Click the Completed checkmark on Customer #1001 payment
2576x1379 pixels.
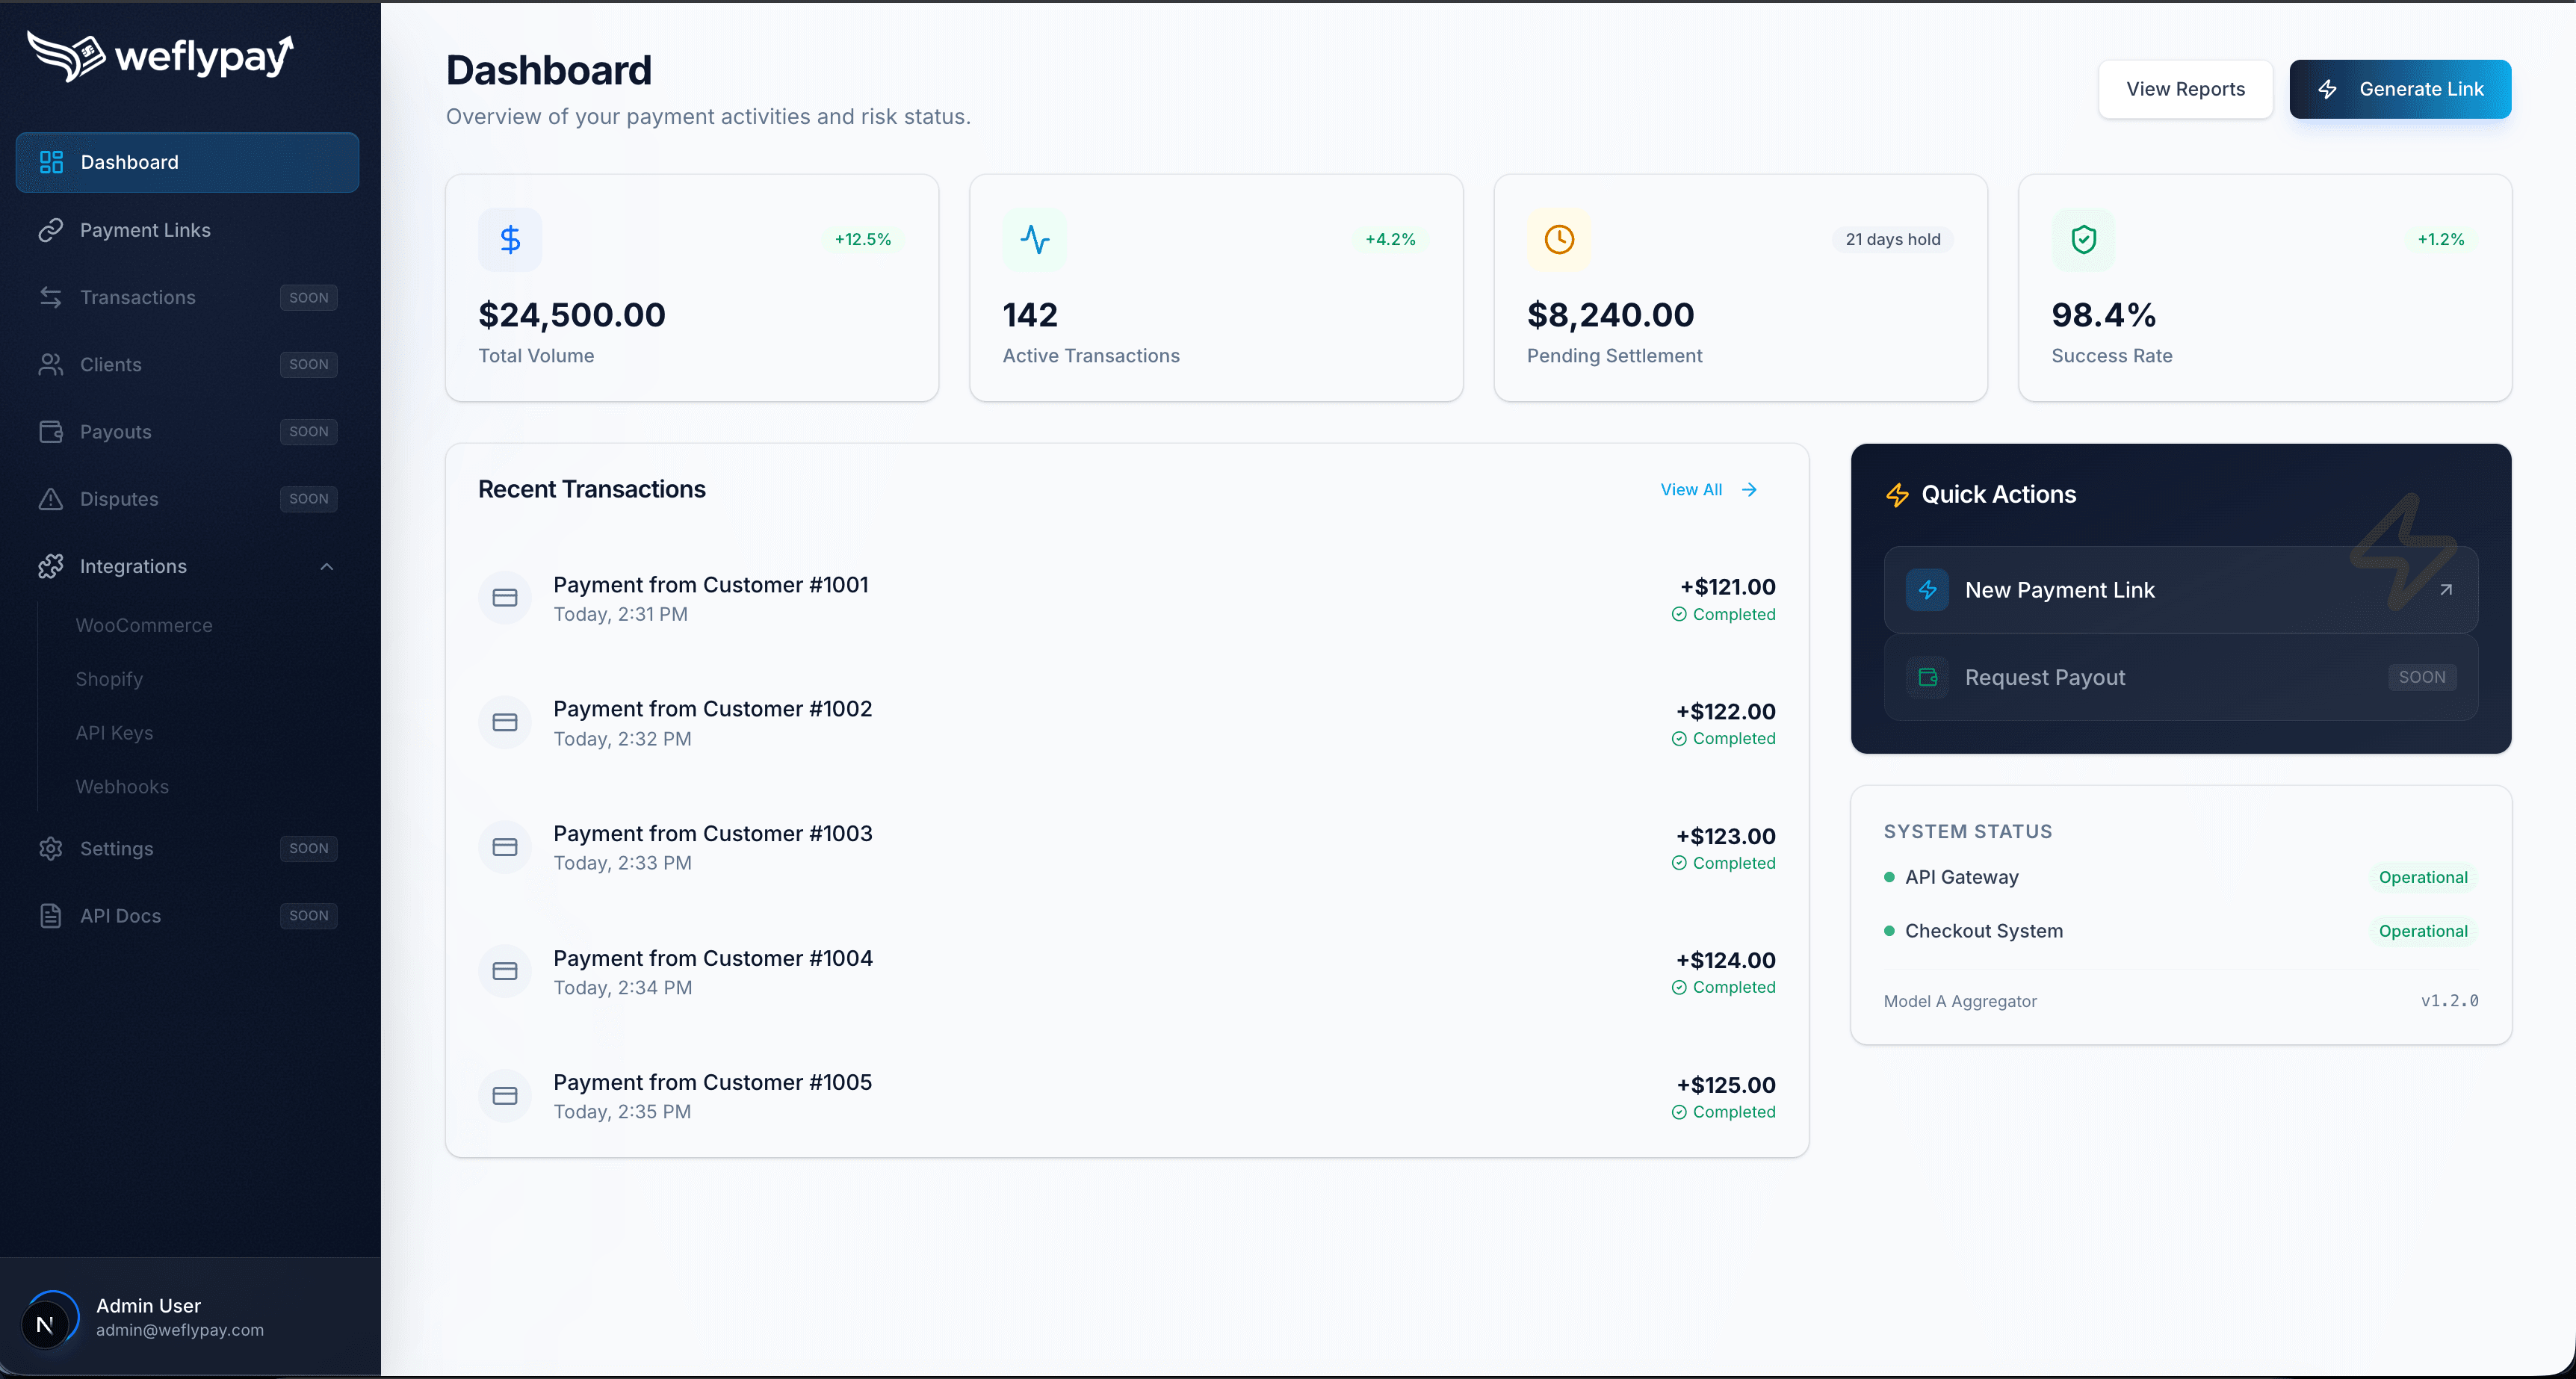[x=1678, y=614]
